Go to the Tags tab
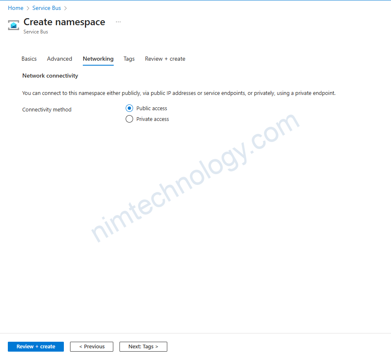Image resolution: width=391 pixels, height=357 pixels. (x=129, y=59)
